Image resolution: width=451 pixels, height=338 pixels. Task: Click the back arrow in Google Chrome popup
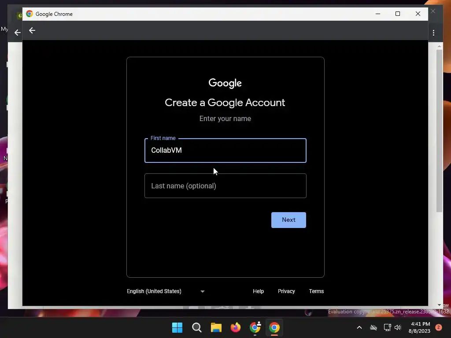point(32,30)
